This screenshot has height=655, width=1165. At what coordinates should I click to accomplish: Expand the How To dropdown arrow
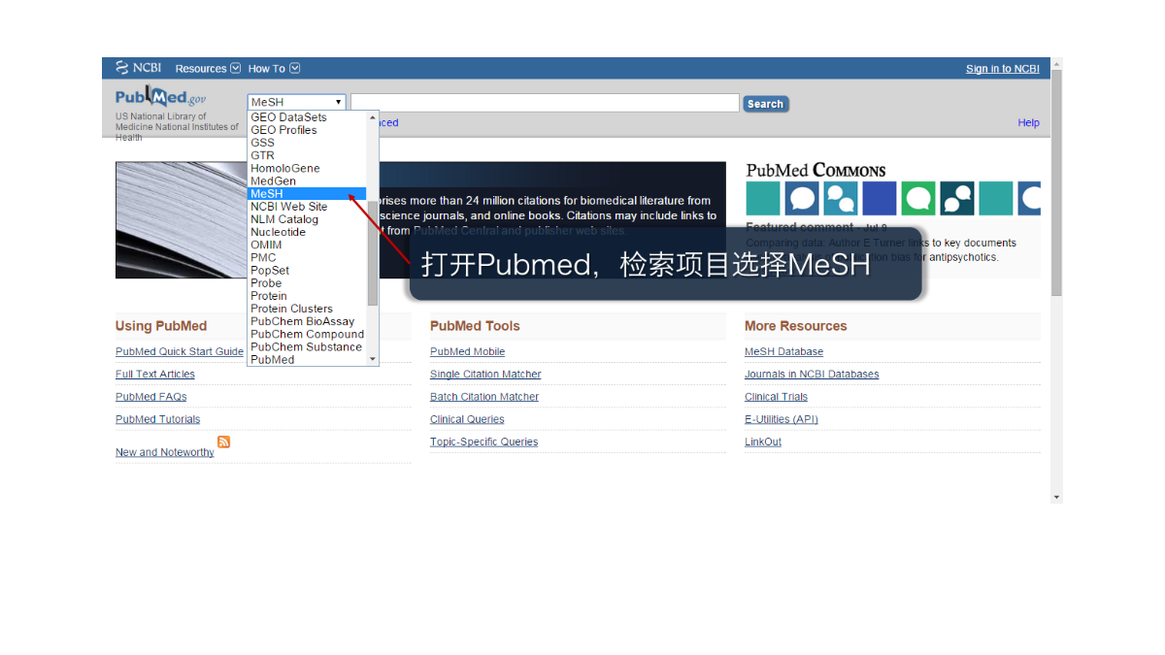[x=295, y=68]
